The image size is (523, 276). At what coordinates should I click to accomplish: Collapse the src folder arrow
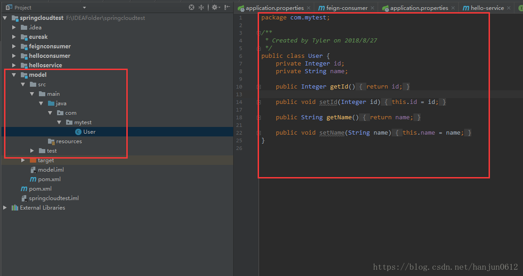coord(23,84)
